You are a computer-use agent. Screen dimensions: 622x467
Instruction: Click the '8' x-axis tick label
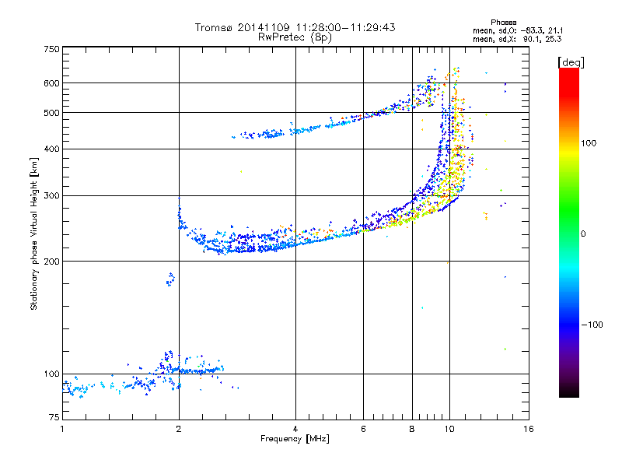coord(412,429)
